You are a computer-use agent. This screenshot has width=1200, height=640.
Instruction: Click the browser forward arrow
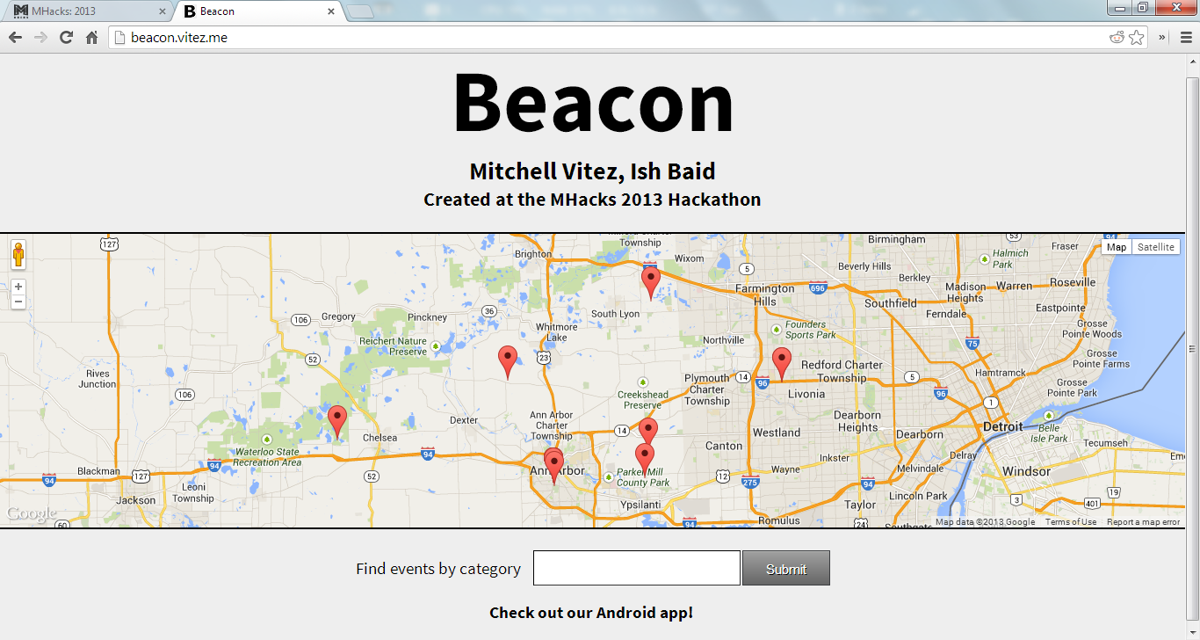[40, 37]
